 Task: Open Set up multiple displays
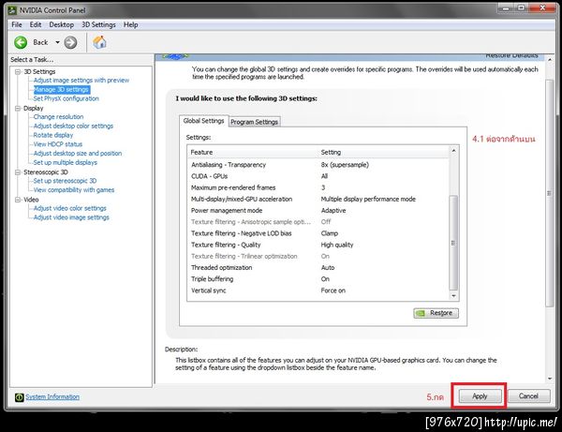coord(66,163)
